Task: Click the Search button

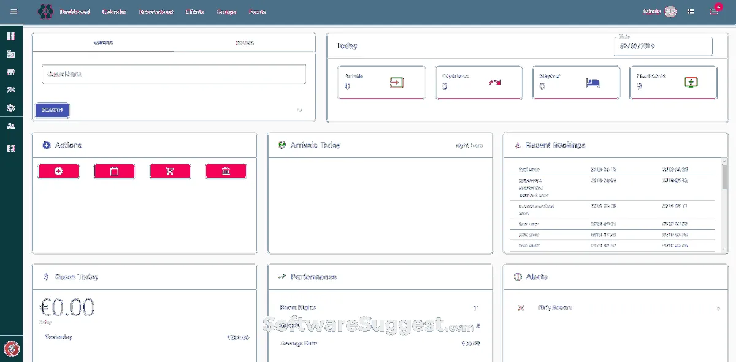Action: tap(53, 110)
